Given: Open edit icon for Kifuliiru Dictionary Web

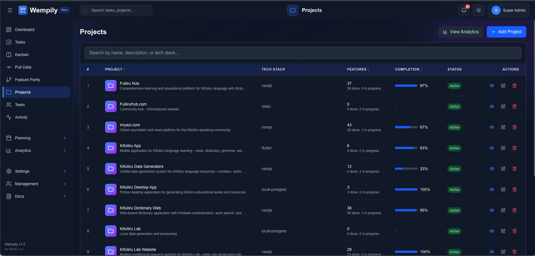Looking at the screenshot, I should [x=503, y=210].
